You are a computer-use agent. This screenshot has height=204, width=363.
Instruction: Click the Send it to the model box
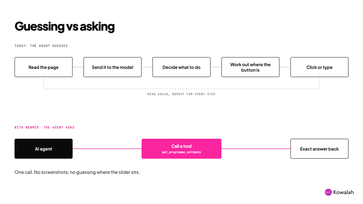tap(113, 67)
